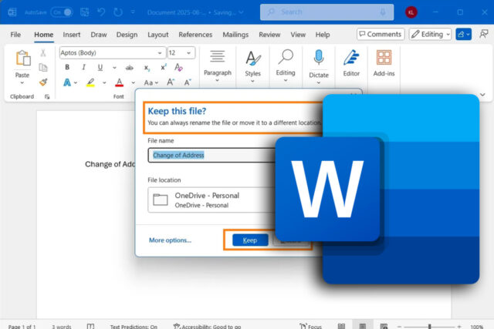
Task: Switch to the Layout tab
Action: [x=157, y=35]
